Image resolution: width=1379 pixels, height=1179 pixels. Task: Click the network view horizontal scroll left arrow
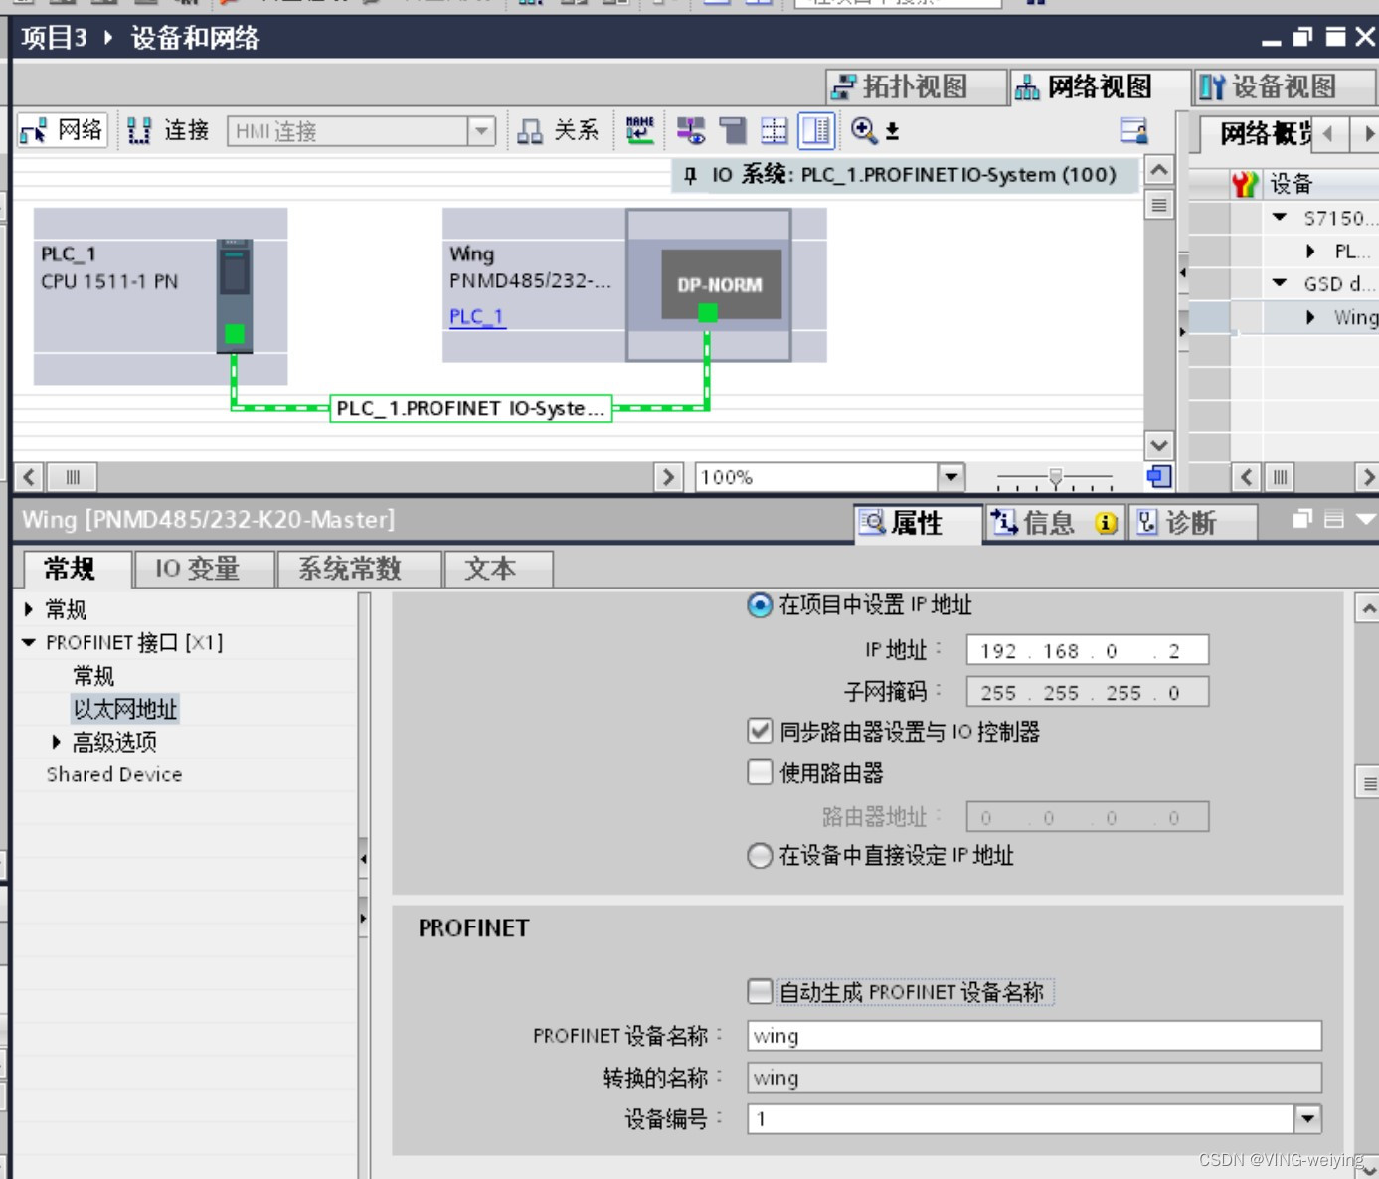pos(29,477)
